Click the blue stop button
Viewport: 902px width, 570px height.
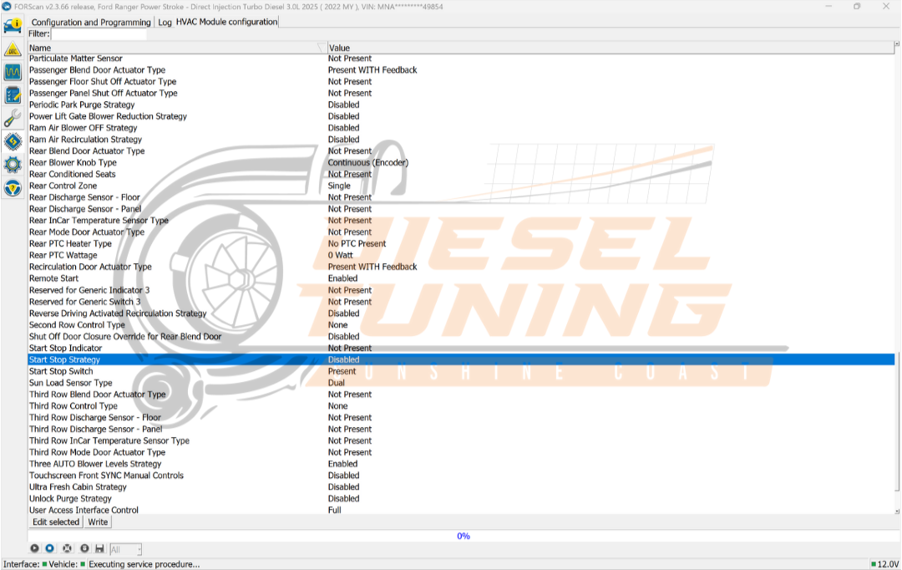(50, 549)
